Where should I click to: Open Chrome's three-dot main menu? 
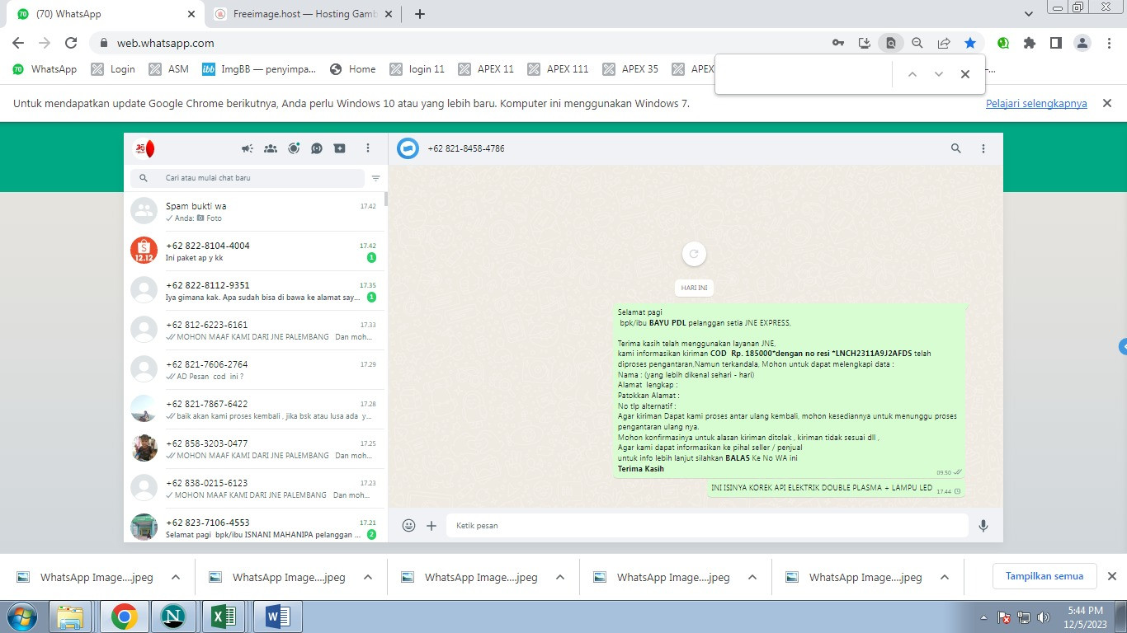1108,43
